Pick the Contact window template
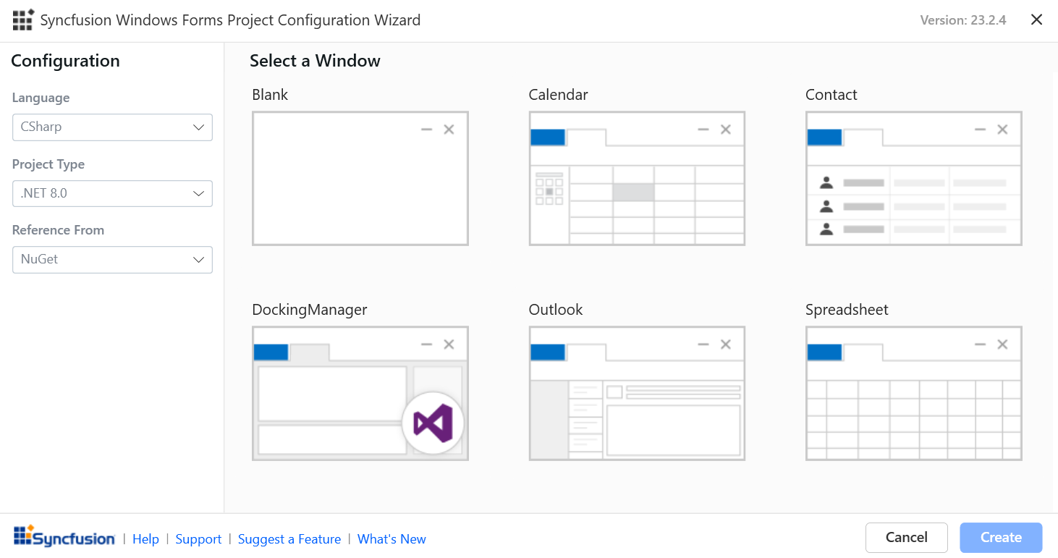The image size is (1058, 558). (913, 179)
